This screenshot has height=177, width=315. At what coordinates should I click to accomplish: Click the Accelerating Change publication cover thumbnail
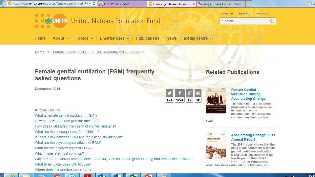click(x=216, y=101)
